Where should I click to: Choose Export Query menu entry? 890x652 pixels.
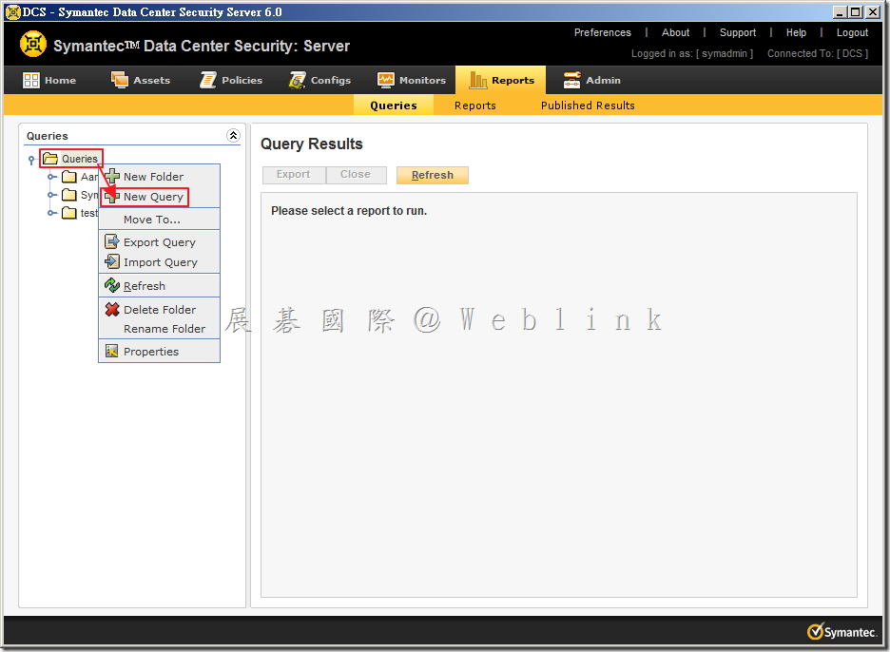tap(160, 241)
